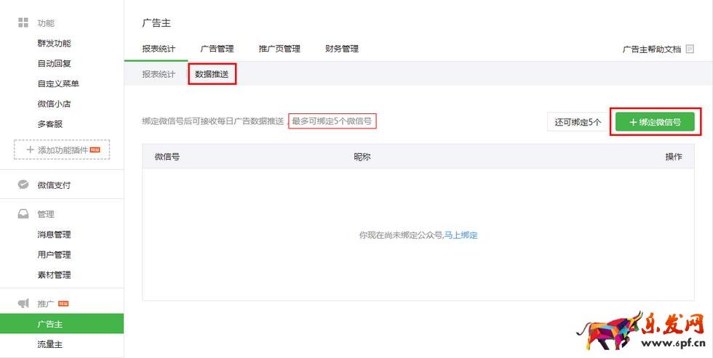Image resolution: width=713 pixels, height=358 pixels.
Task: Open 多客服 sidebar item
Action: (50, 124)
